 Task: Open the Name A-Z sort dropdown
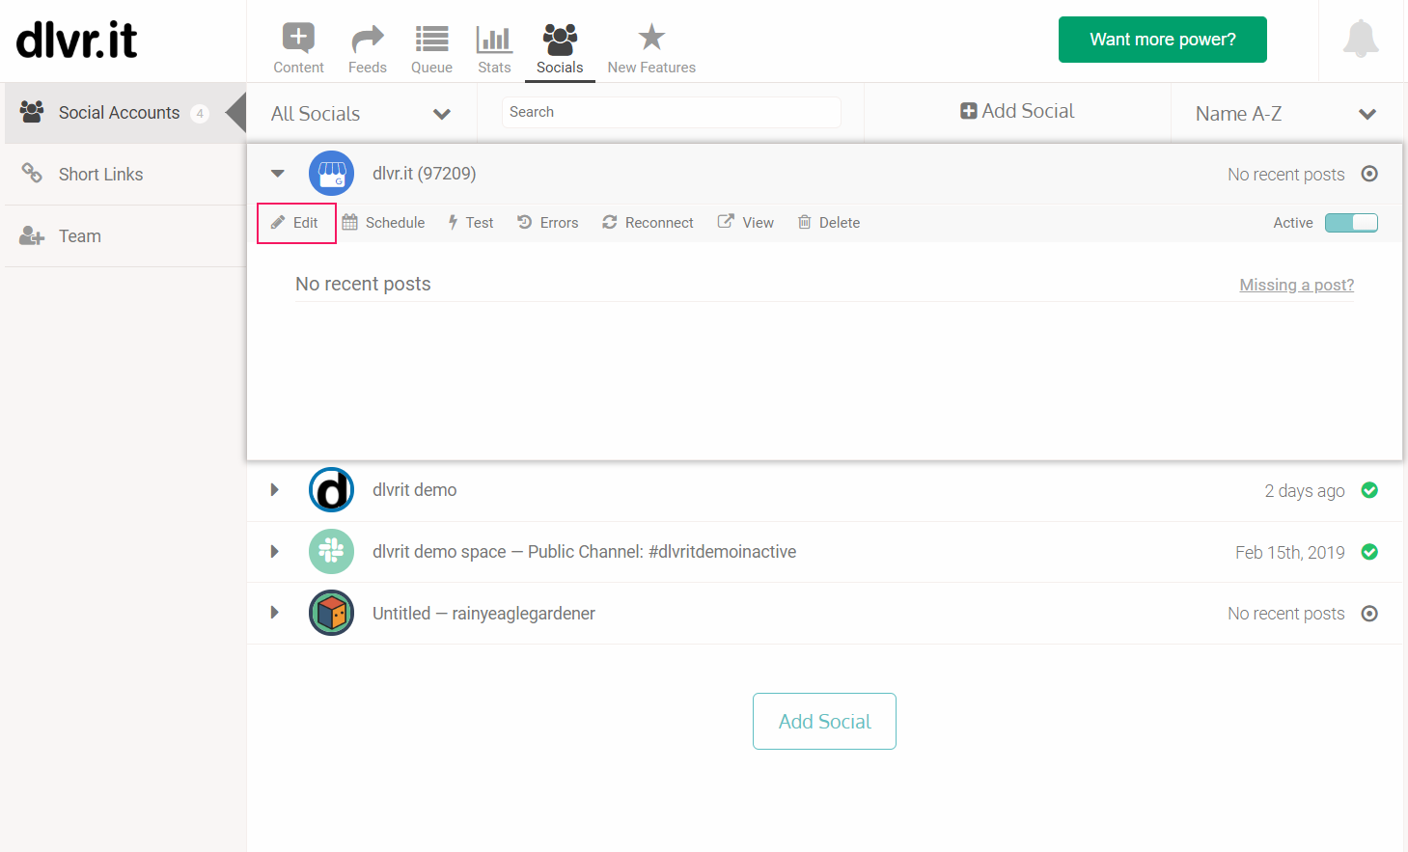pos(1285,114)
